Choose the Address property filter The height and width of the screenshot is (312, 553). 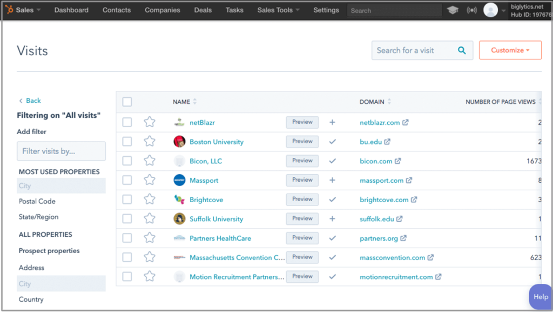point(31,268)
